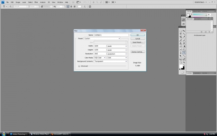Select the Brush tool

point(184,40)
